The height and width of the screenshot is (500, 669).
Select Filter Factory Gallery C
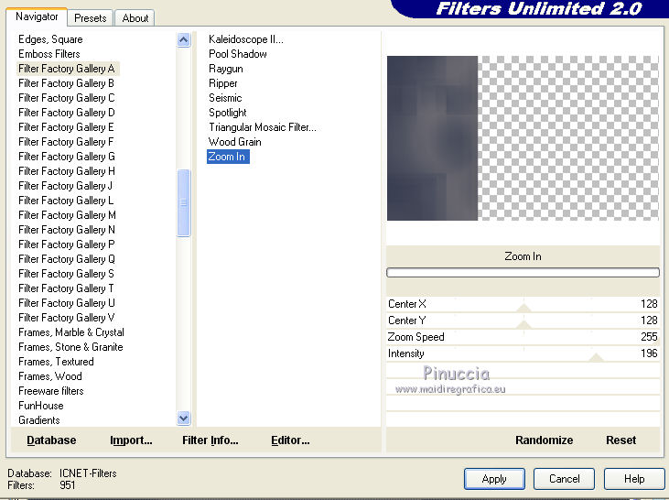pos(66,98)
